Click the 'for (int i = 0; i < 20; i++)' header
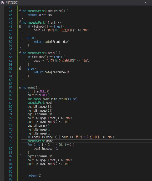This screenshot has height=181, width=152. 51,145
